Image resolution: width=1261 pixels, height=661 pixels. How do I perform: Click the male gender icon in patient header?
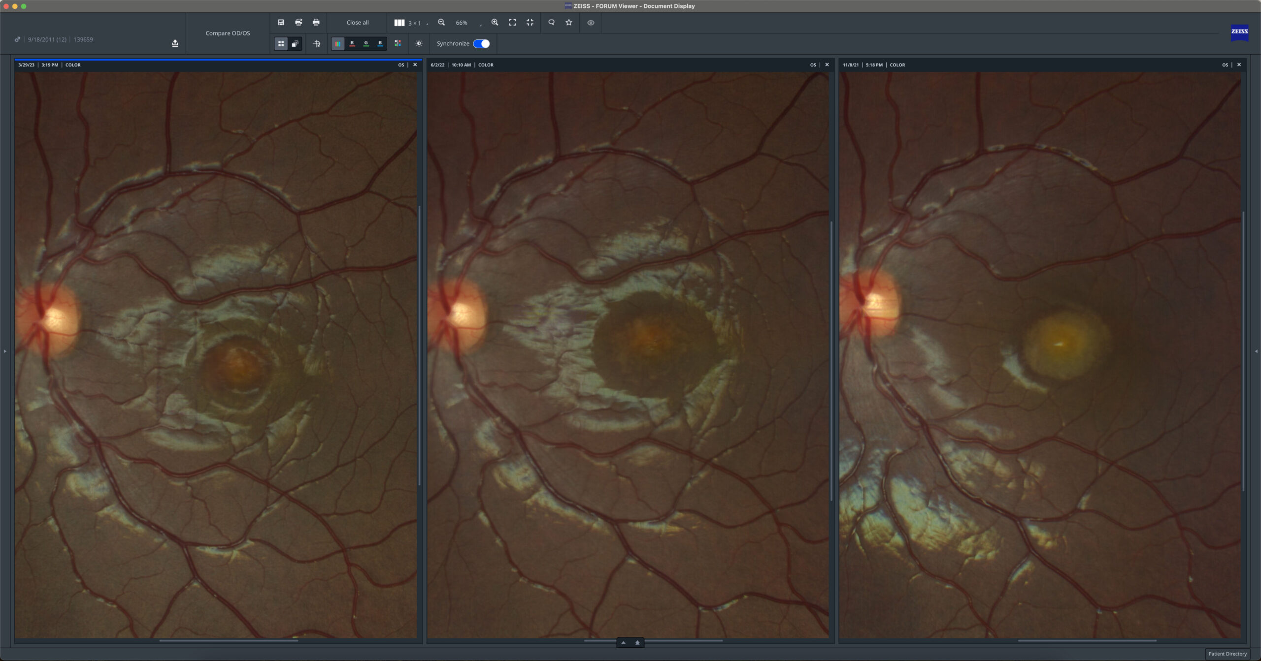tap(18, 39)
